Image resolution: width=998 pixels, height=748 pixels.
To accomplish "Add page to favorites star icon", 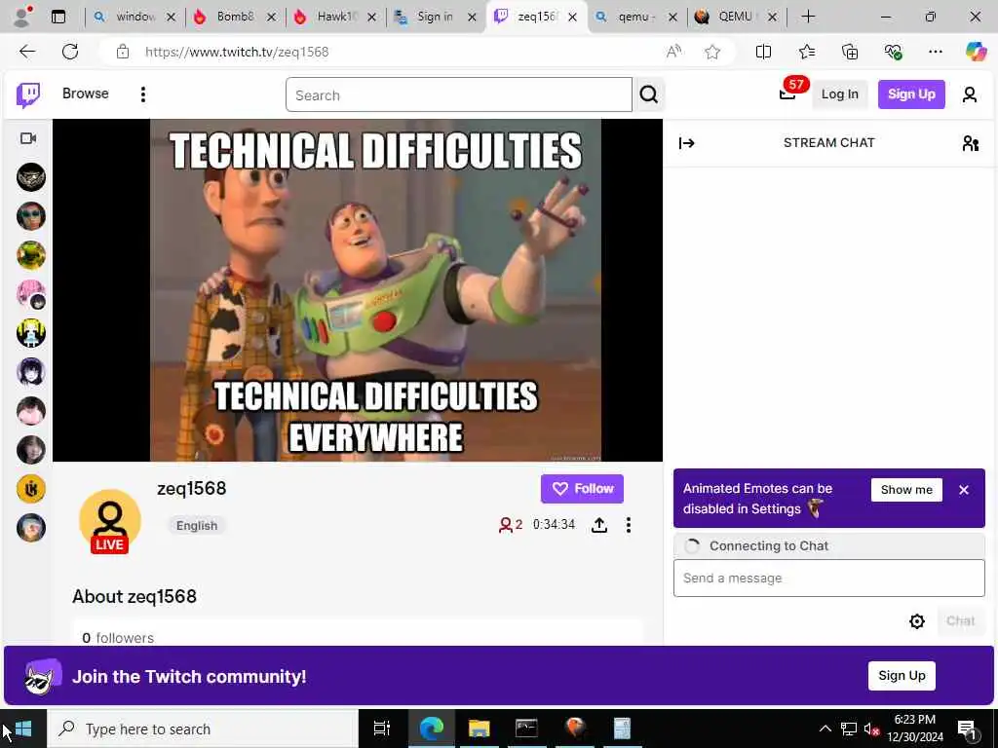I will [x=712, y=53].
